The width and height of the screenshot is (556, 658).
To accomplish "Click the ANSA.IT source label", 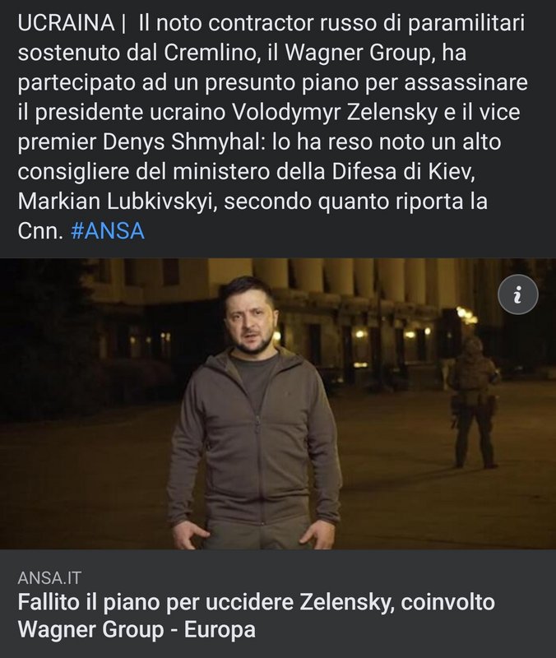I will [49, 578].
